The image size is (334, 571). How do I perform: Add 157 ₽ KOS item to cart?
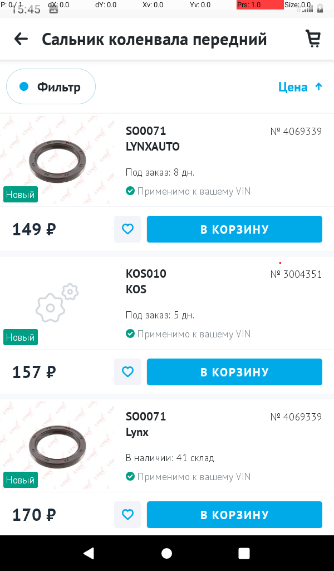pos(234,372)
